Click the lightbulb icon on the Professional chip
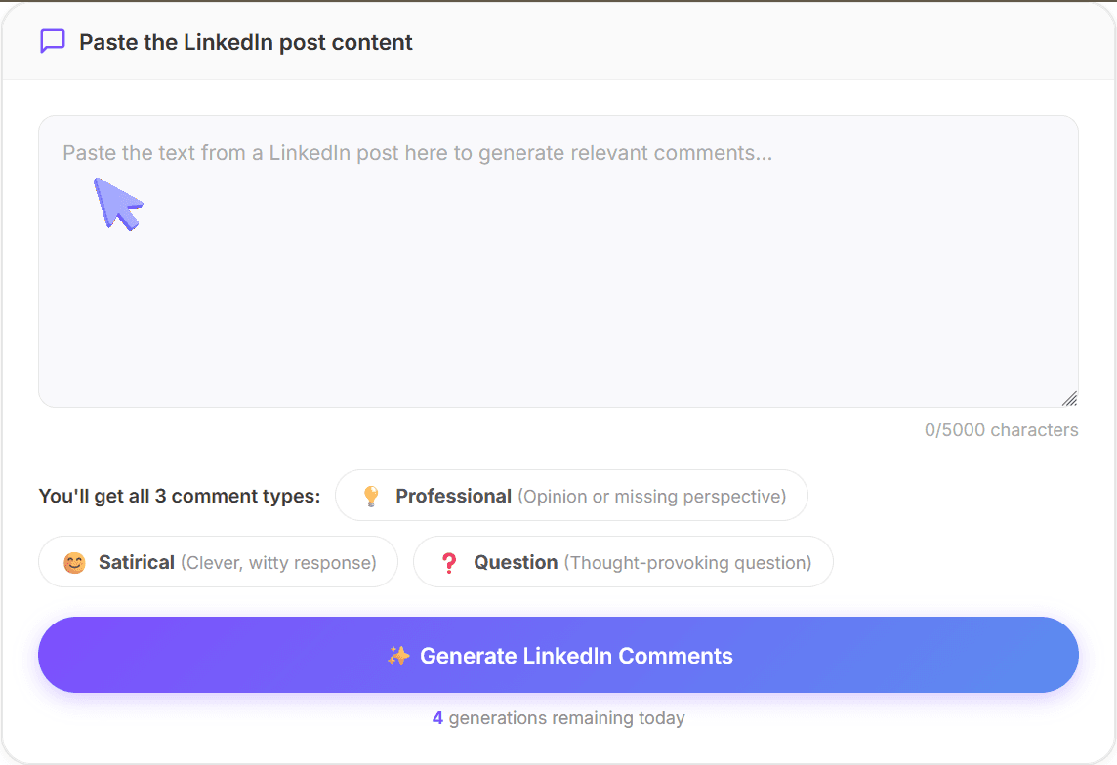The height and width of the screenshot is (765, 1117). point(369,496)
